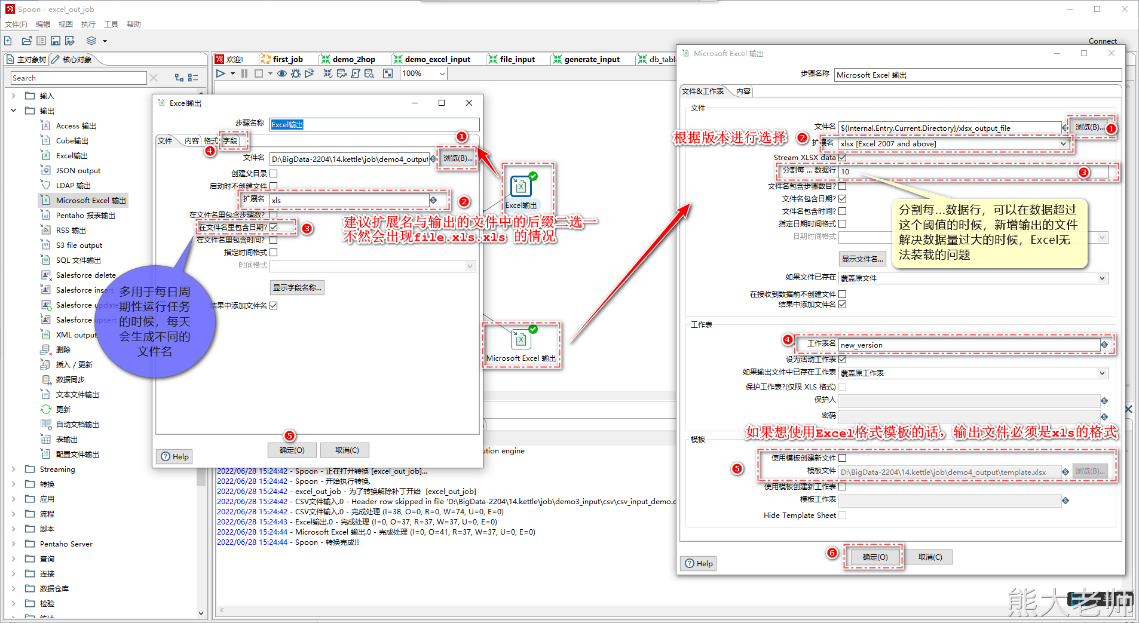Click the Explore database icon
The height and width of the screenshot is (623, 1139).
tap(369, 73)
